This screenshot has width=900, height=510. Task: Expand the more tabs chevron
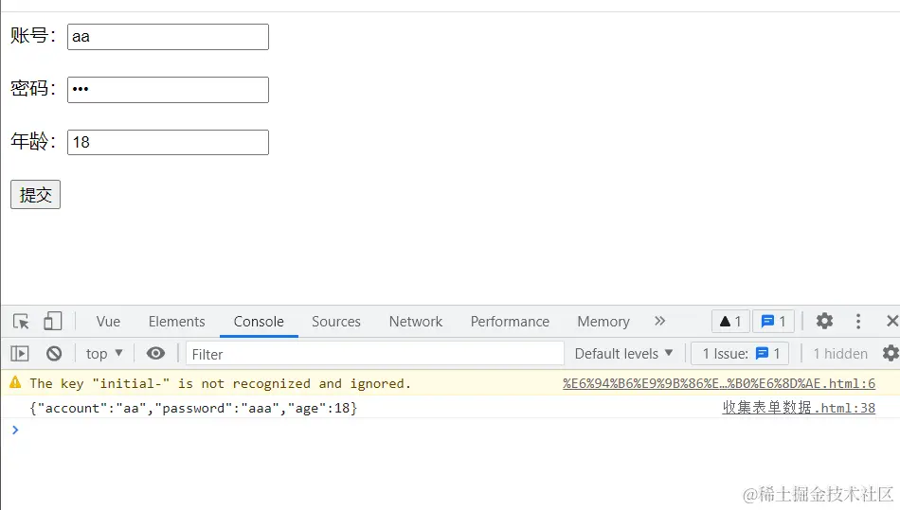pyautogui.click(x=659, y=321)
